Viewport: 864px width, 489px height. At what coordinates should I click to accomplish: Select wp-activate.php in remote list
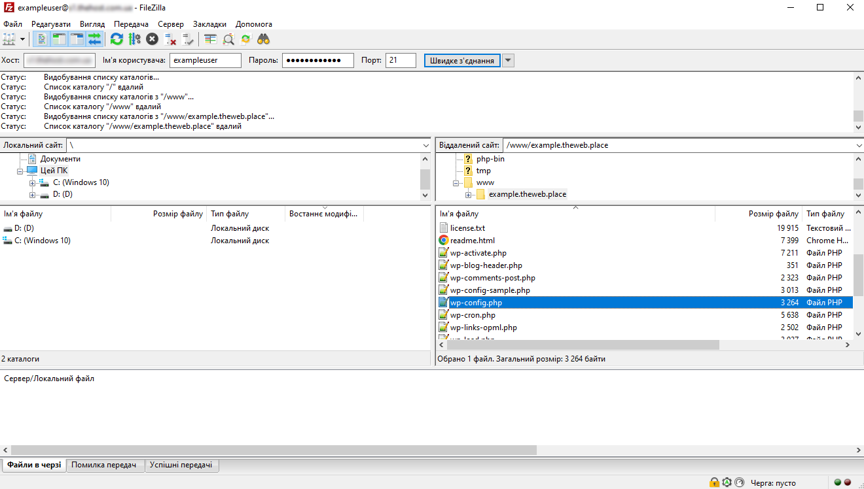pos(478,253)
